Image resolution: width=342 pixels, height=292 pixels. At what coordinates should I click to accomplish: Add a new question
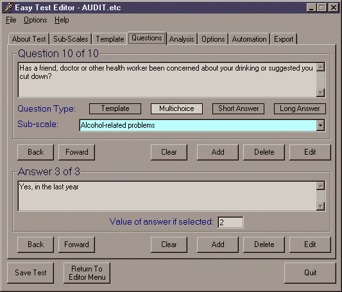click(218, 152)
